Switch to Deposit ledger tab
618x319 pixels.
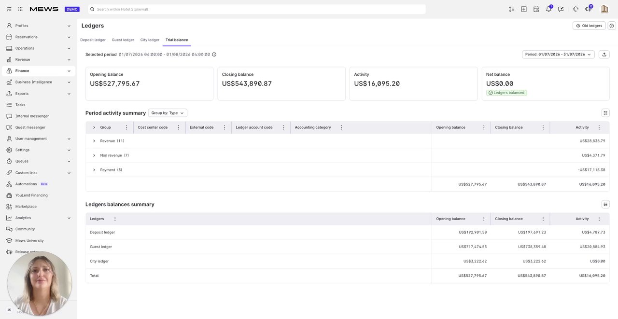[x=93, y=40]
